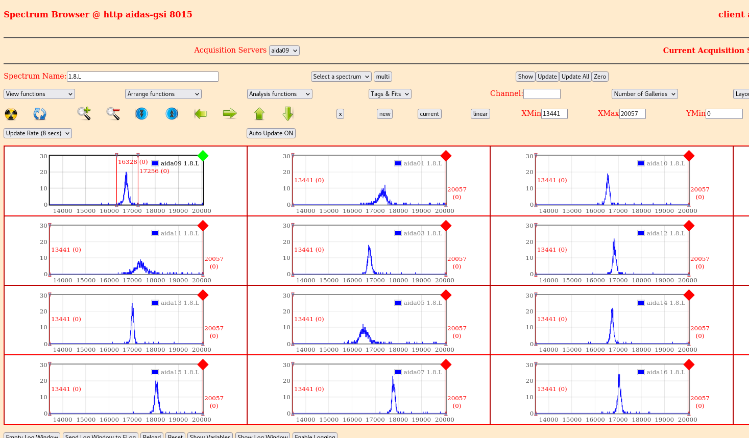Toggle the linear scale button
Screen dimensions: 749x438
[480, 114]
